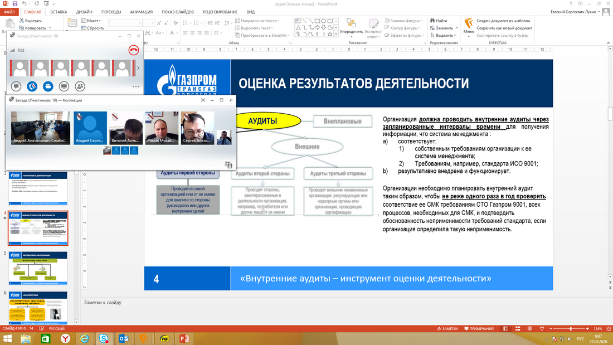Image resolution: width=613 pixels, height=345 pixels.
Task: Switch to the РЕЦЕНЗИРОВАНИЕ tab
Action: click(x=220, y=12)
